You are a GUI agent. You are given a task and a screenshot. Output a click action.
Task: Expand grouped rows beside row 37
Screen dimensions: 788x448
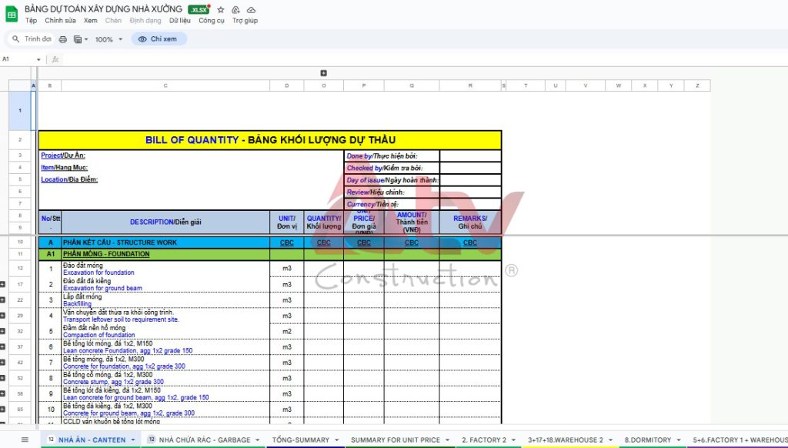[x=3, y=347]
